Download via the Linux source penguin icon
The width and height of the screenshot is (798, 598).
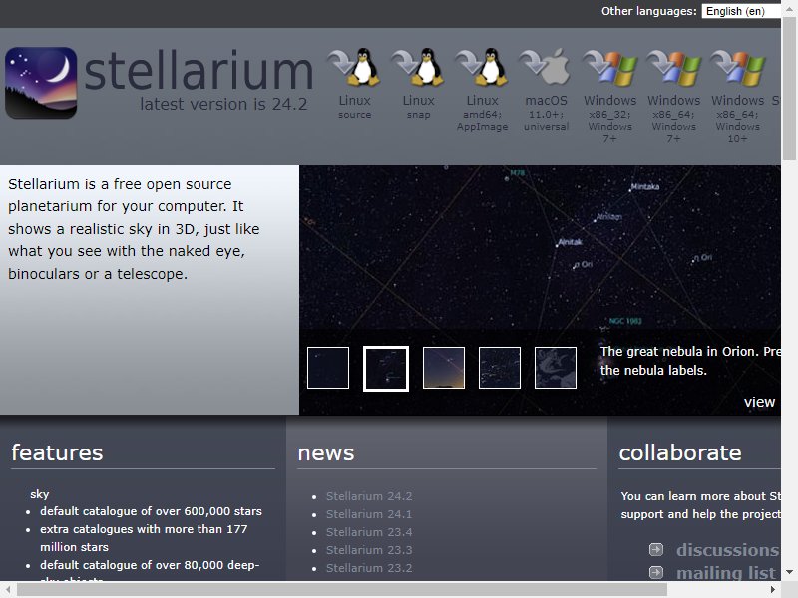354,67
